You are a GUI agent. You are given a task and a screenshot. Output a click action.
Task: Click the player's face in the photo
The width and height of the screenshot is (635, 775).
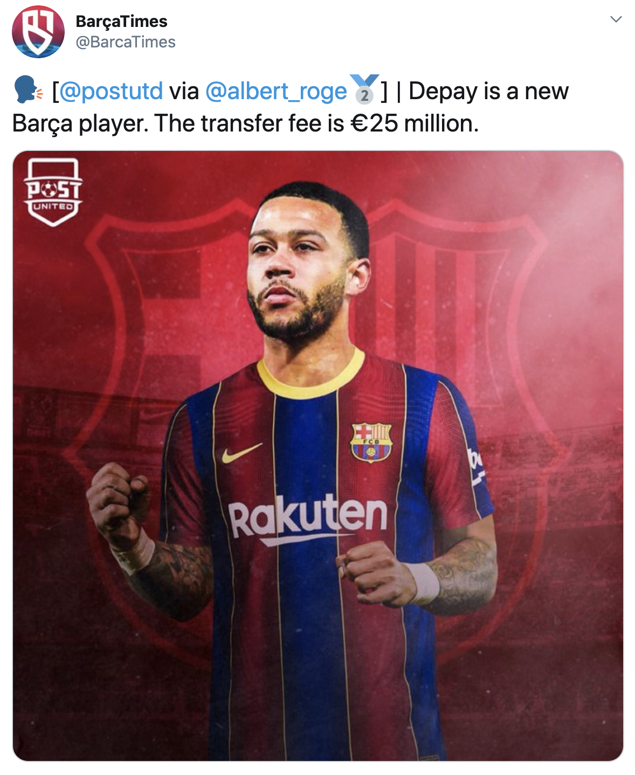[299, 269]
